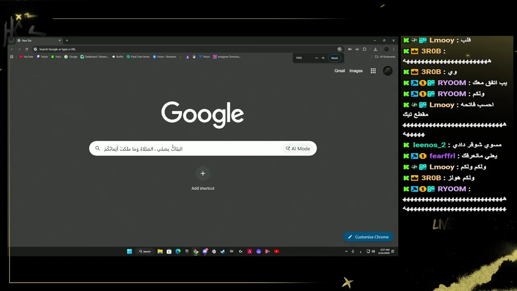Open the Chrome profile avatar in toolbar
Viewport: 517px width, 291px height.
click(386, 49)
